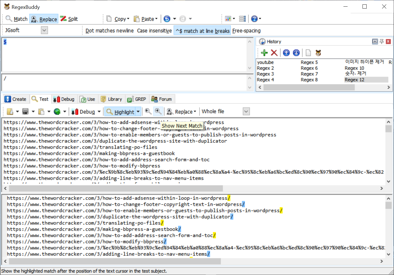
Task: Click into the replacement text field
Action: click(124, 82)
